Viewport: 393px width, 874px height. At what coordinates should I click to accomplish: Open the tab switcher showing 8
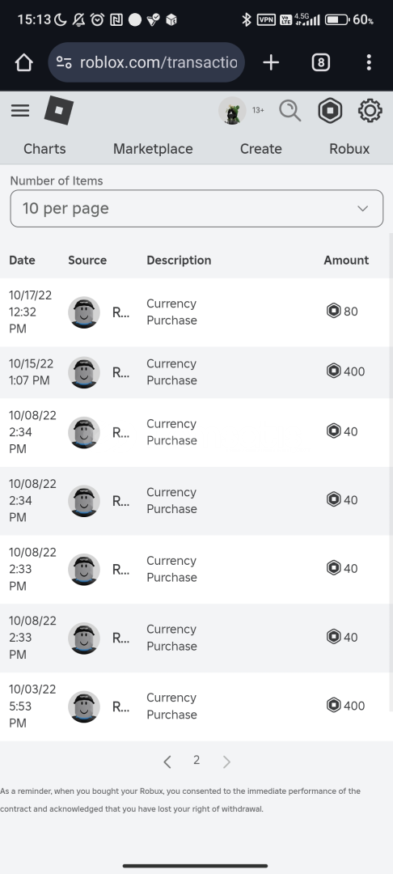(x=321, y=62)
